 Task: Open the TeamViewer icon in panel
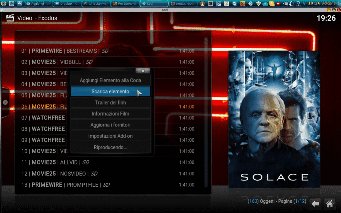click(x=234, y=3)
